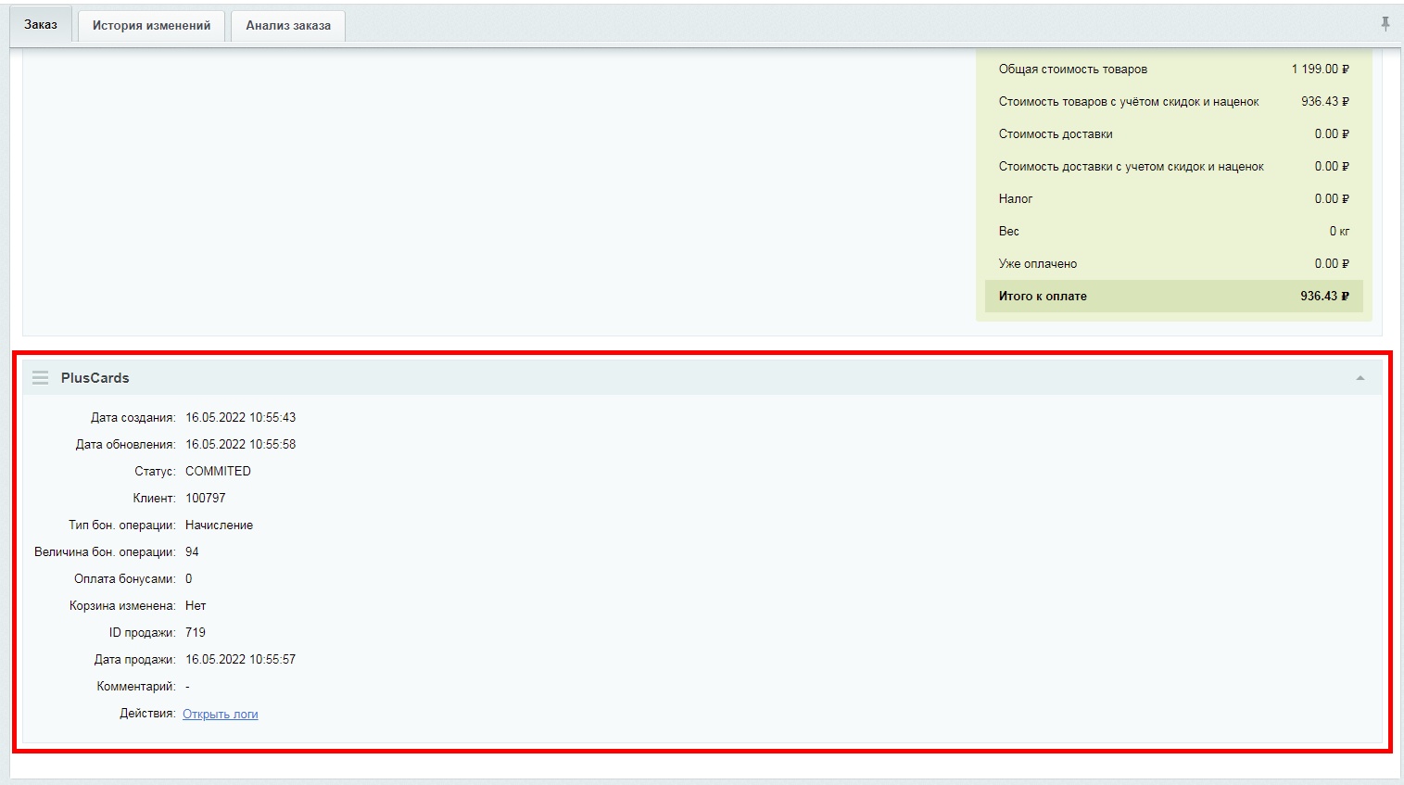1404x785 pixels.
Task: Click bonus operation amount 94
Action: point(192,551)
